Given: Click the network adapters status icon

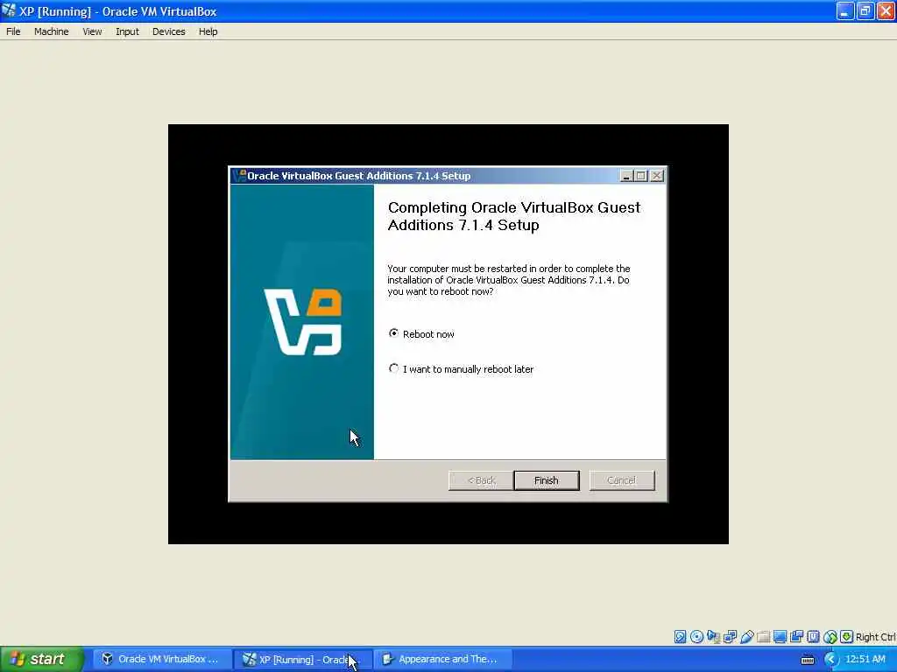Looking at the screenshot, I should (730, 637).
